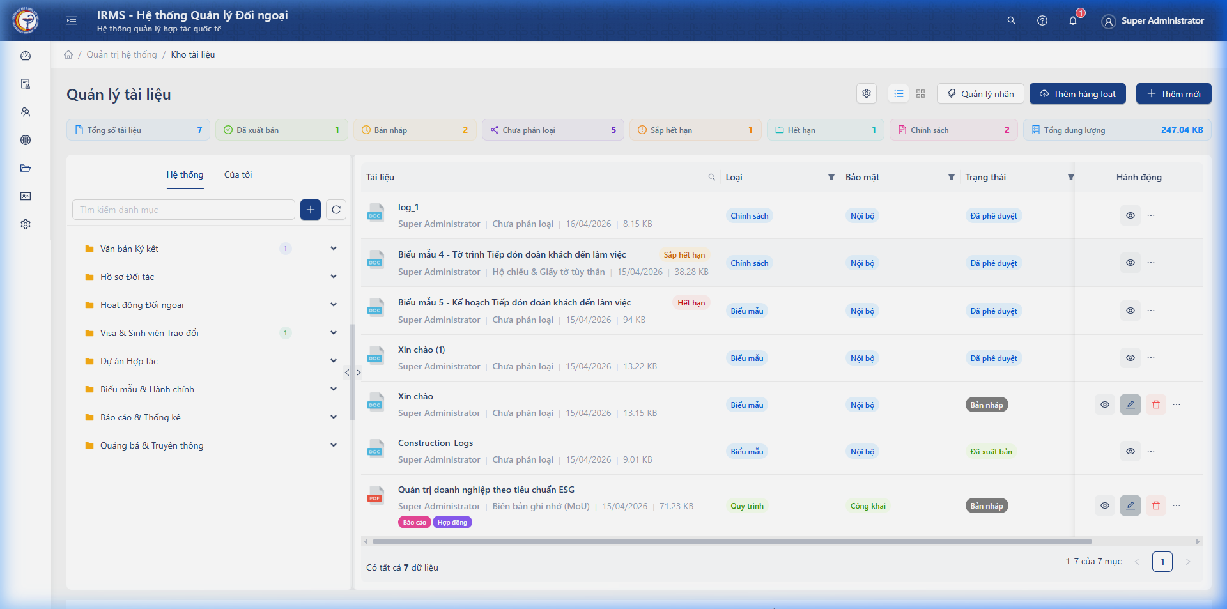Switch to the Của tôi tab
Image resolution: width=1227 pixels, height=609 pixels.
point(238,174)
